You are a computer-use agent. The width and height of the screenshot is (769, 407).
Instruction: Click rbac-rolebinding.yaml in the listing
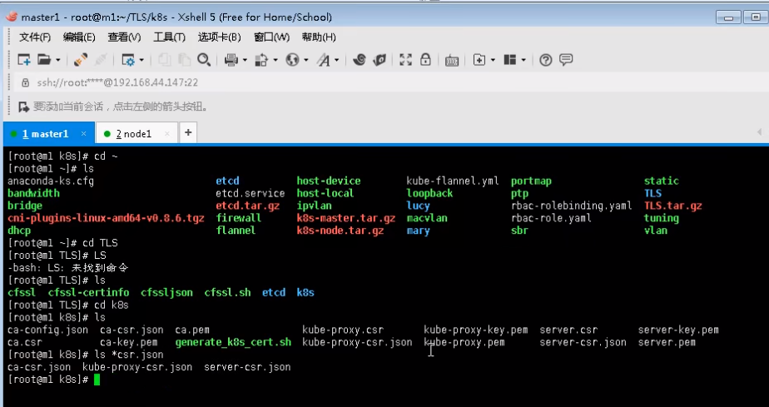click(x=572, y=206)
